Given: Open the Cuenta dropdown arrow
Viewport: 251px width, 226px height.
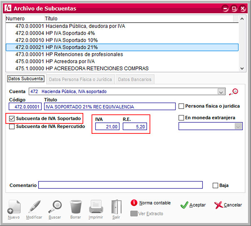Looking at the screenshot, I should pyautogui.click(x=221, y=92).
